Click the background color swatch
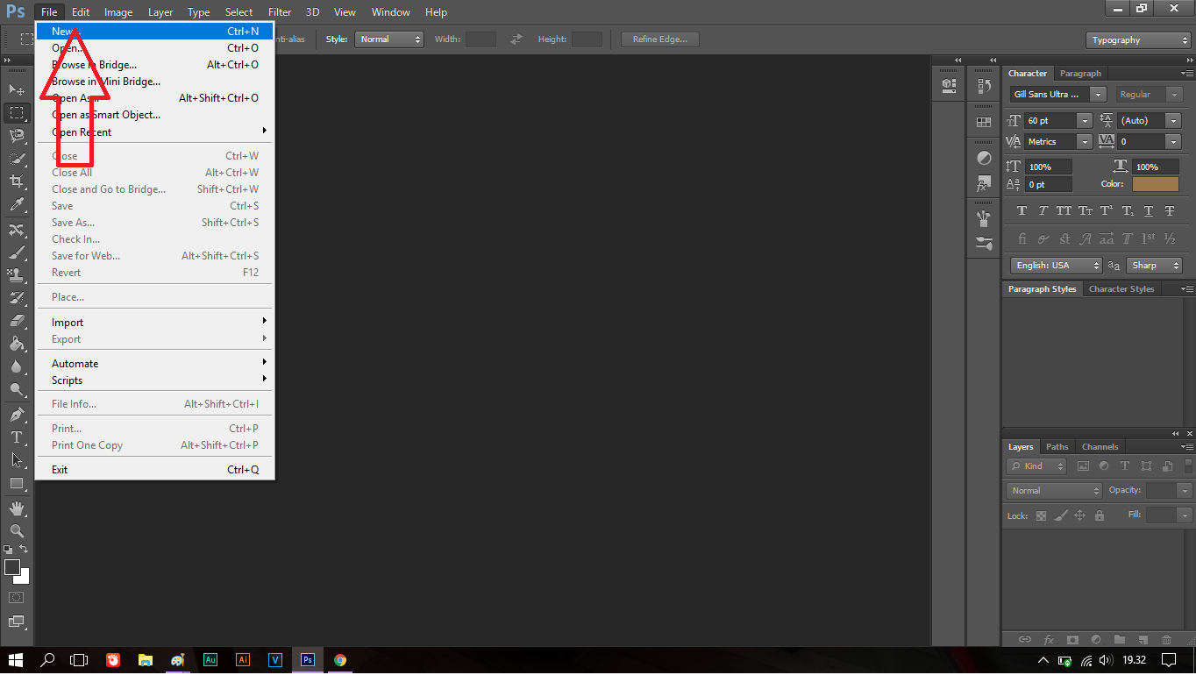The width and height of the screenshot is (1196, 675). click(24, 578)
